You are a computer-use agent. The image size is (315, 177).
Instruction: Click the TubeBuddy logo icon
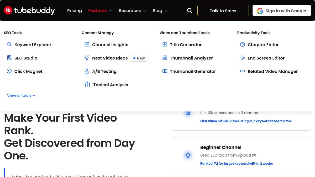coord(8,10)
